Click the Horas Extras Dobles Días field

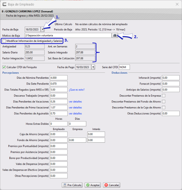click(77, 124)
